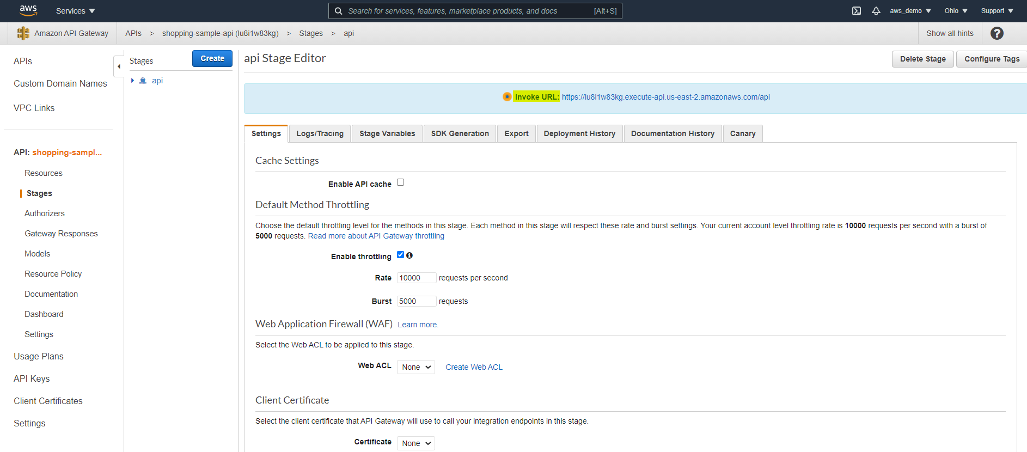Open Custom Domain Names in sidebar
The width and height of the screenshot is (1027, 452).
pyautogui.click(x=60, y=83)
